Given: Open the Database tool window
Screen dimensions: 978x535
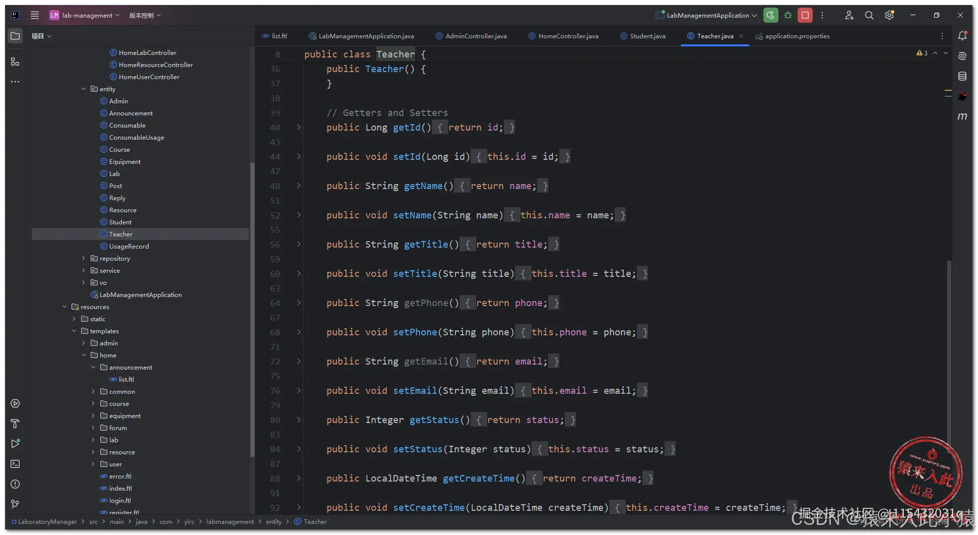Looking at the screenshot, I should (962, 76).
